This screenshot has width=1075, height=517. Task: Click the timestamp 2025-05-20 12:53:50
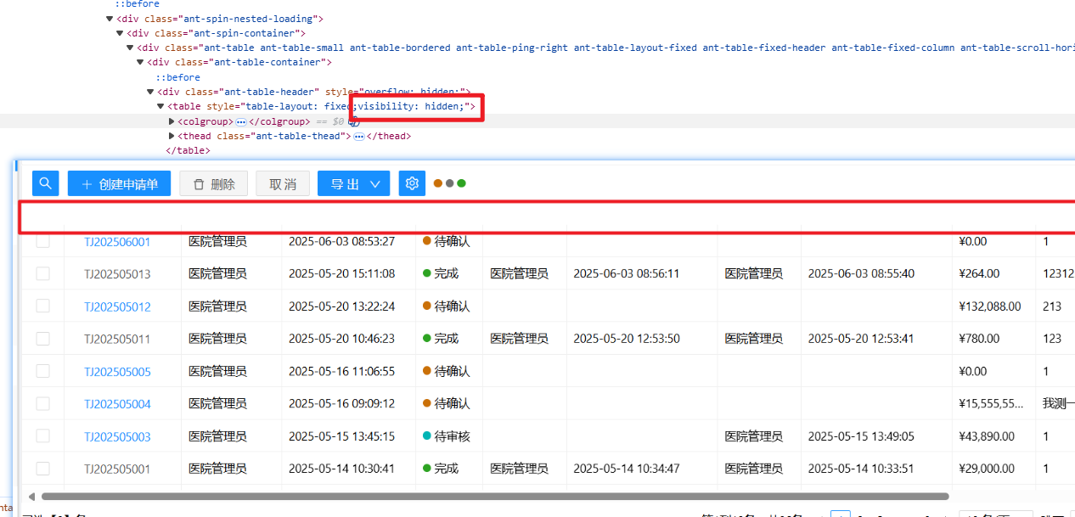[627, 339]
